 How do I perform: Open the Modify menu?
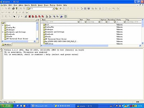(34, 5)
